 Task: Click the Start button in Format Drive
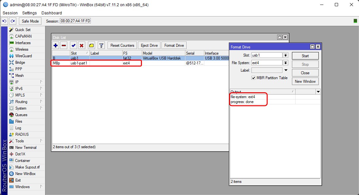point(305,56)
